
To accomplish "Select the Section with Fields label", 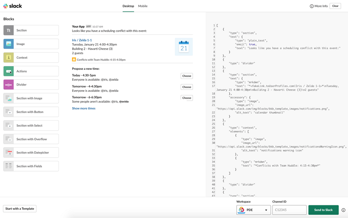I will [x=29, y=166].
